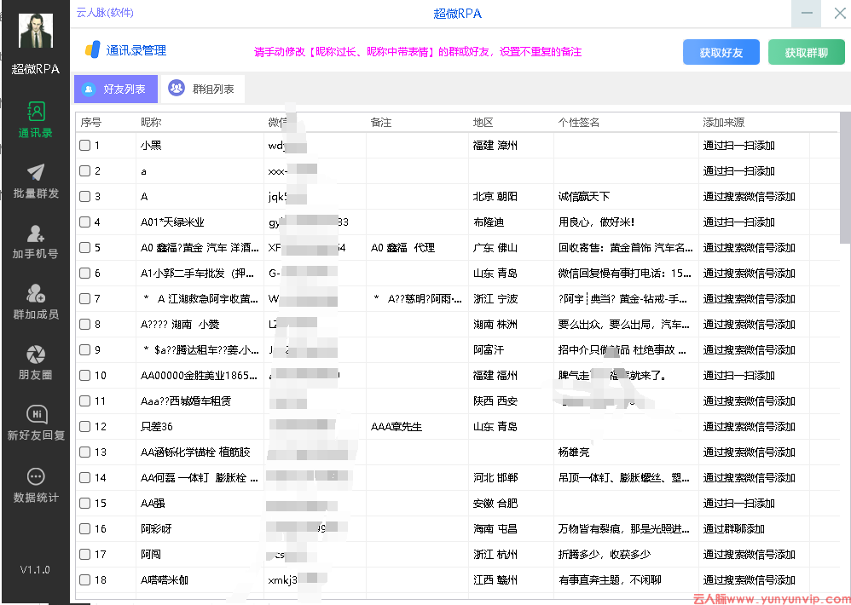Switch to the 群组列表 tab

pyautogui.click(x=203, y=89)
